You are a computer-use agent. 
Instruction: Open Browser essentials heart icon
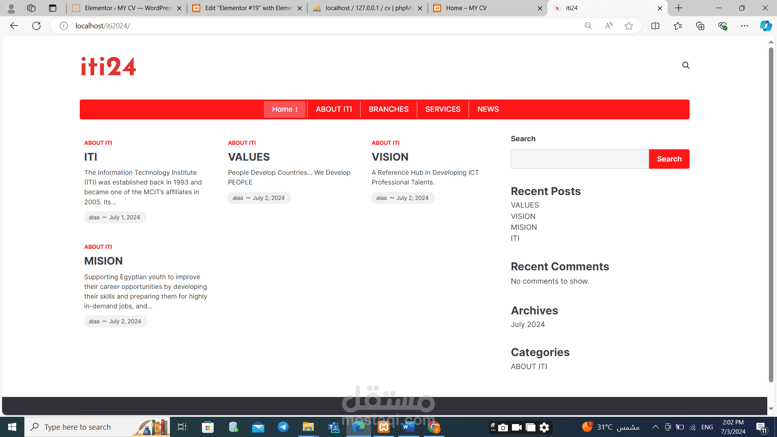tap(723, 26)
